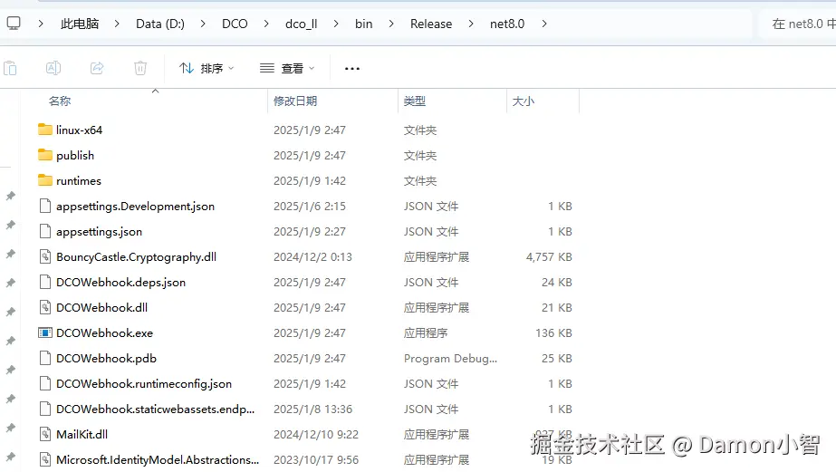
Task: Click the Share icon in toolbar
Action: pos(97,68)
